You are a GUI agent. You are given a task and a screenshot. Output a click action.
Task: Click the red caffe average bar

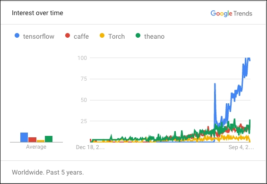tap(32, 140)
